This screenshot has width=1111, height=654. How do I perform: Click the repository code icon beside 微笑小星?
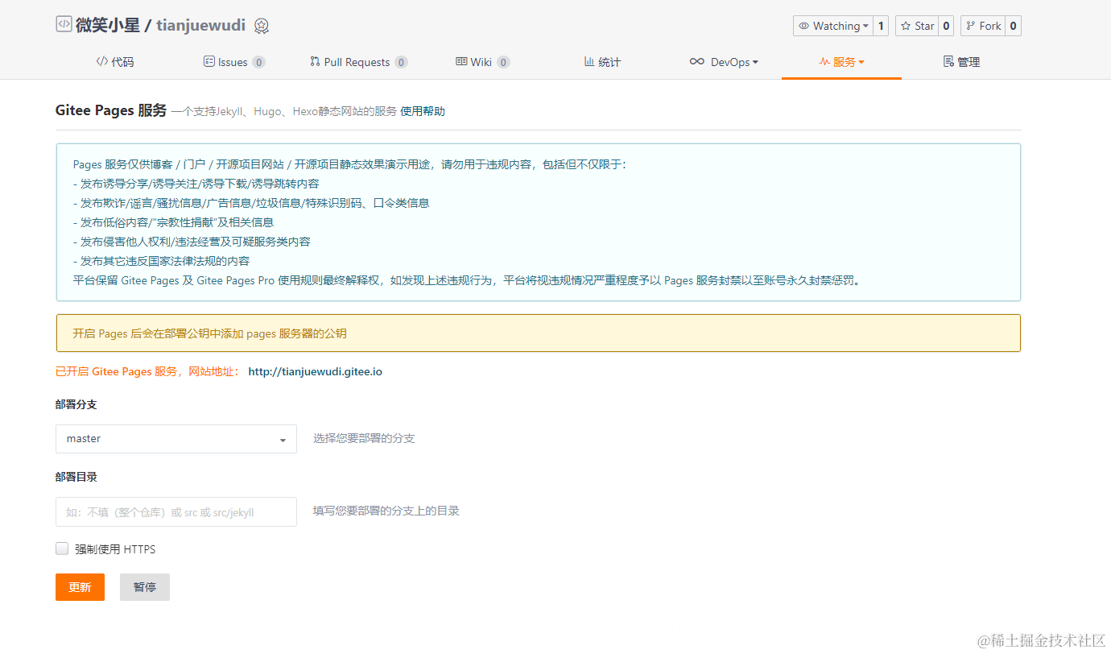(64, 24)
